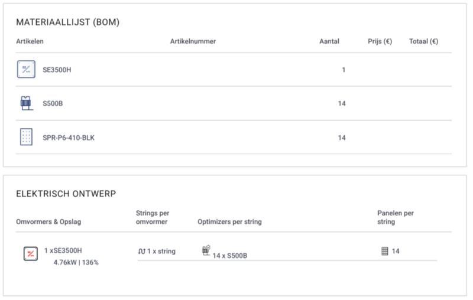Screen dimensions: 473x300
Task: Click the 14 x S500B optimizer entry
Action: 229,256
